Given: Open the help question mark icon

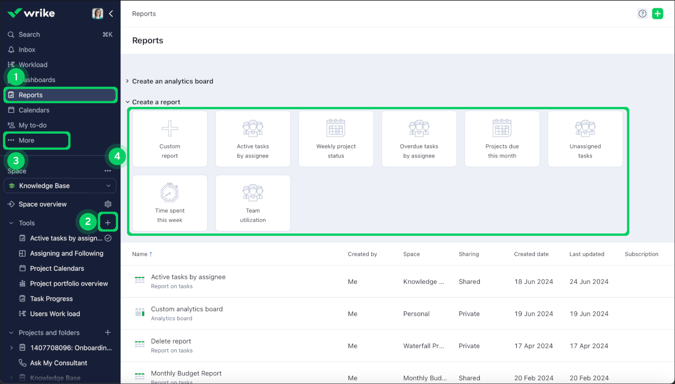Looking at the screenshot, I should coord(642,14).
